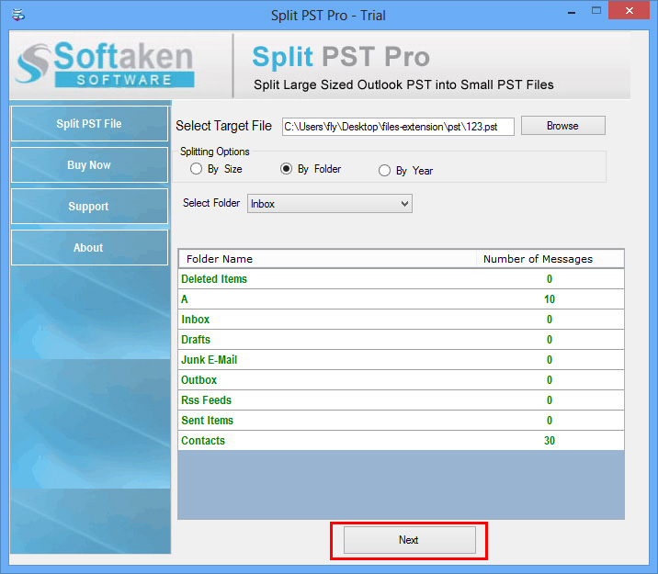The width and height of the screenshot is (658, 574).
Task: Open the Select Folder dropdown showing Inbox
Action: pyautogui.click(x=329, y=203)
